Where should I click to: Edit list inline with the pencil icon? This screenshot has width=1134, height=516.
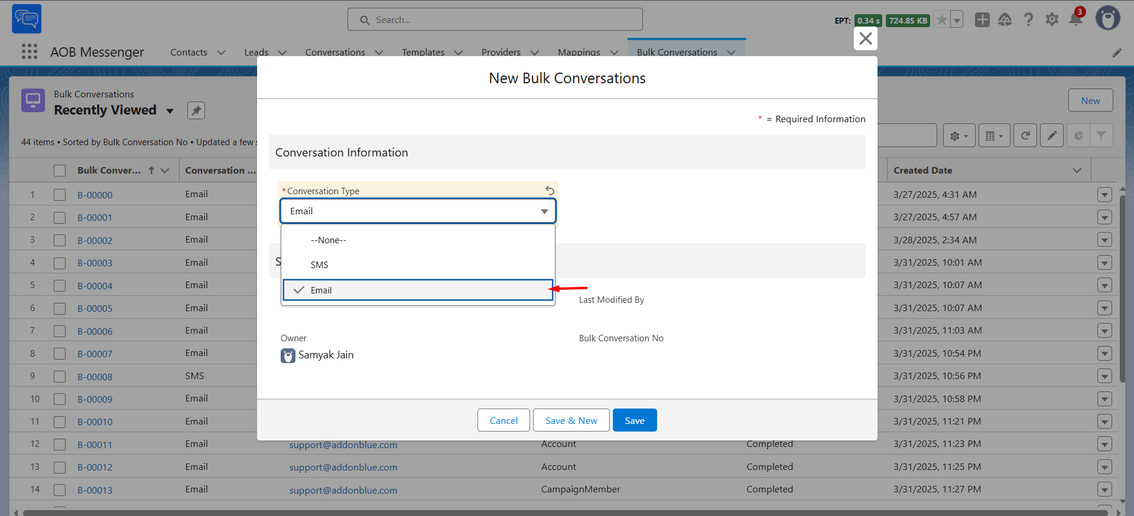(1052, 136)
